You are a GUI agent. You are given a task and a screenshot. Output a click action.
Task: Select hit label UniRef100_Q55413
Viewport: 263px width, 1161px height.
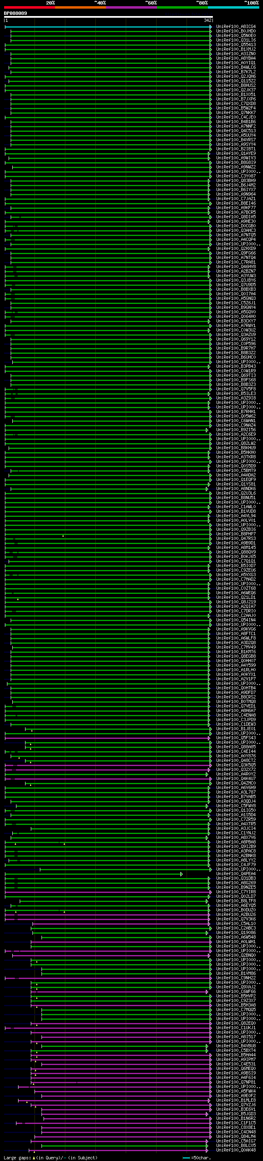coord(236,44)
